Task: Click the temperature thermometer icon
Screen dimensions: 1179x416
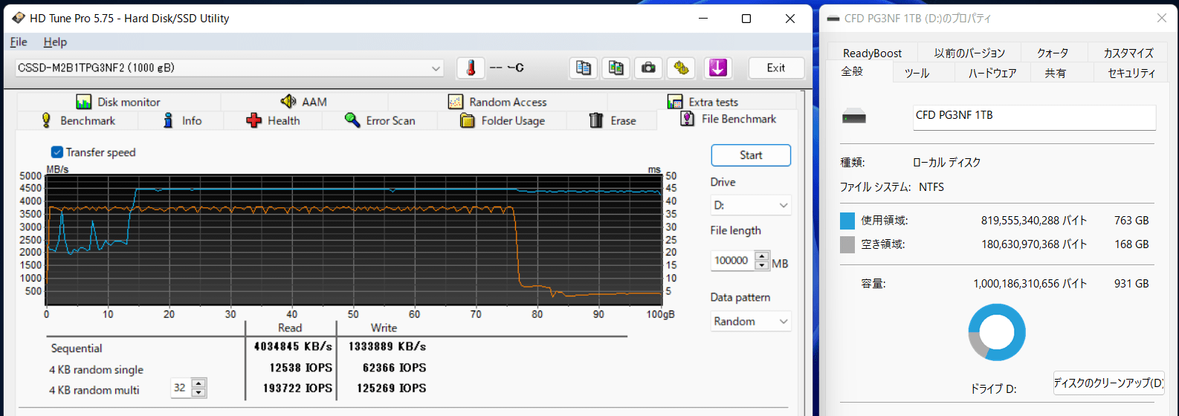Action: point(471,68)
